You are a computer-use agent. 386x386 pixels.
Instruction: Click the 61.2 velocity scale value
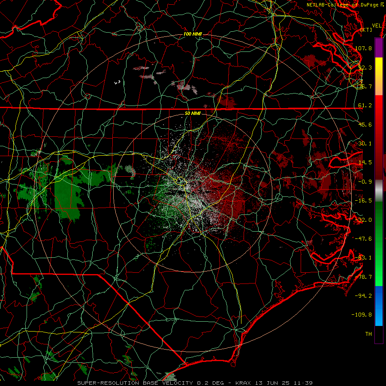pyautogui.click(x=365, y=106)
